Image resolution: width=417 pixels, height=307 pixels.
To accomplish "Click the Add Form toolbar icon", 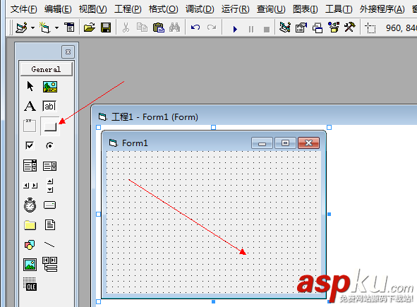I will click(x=45, y=28).
